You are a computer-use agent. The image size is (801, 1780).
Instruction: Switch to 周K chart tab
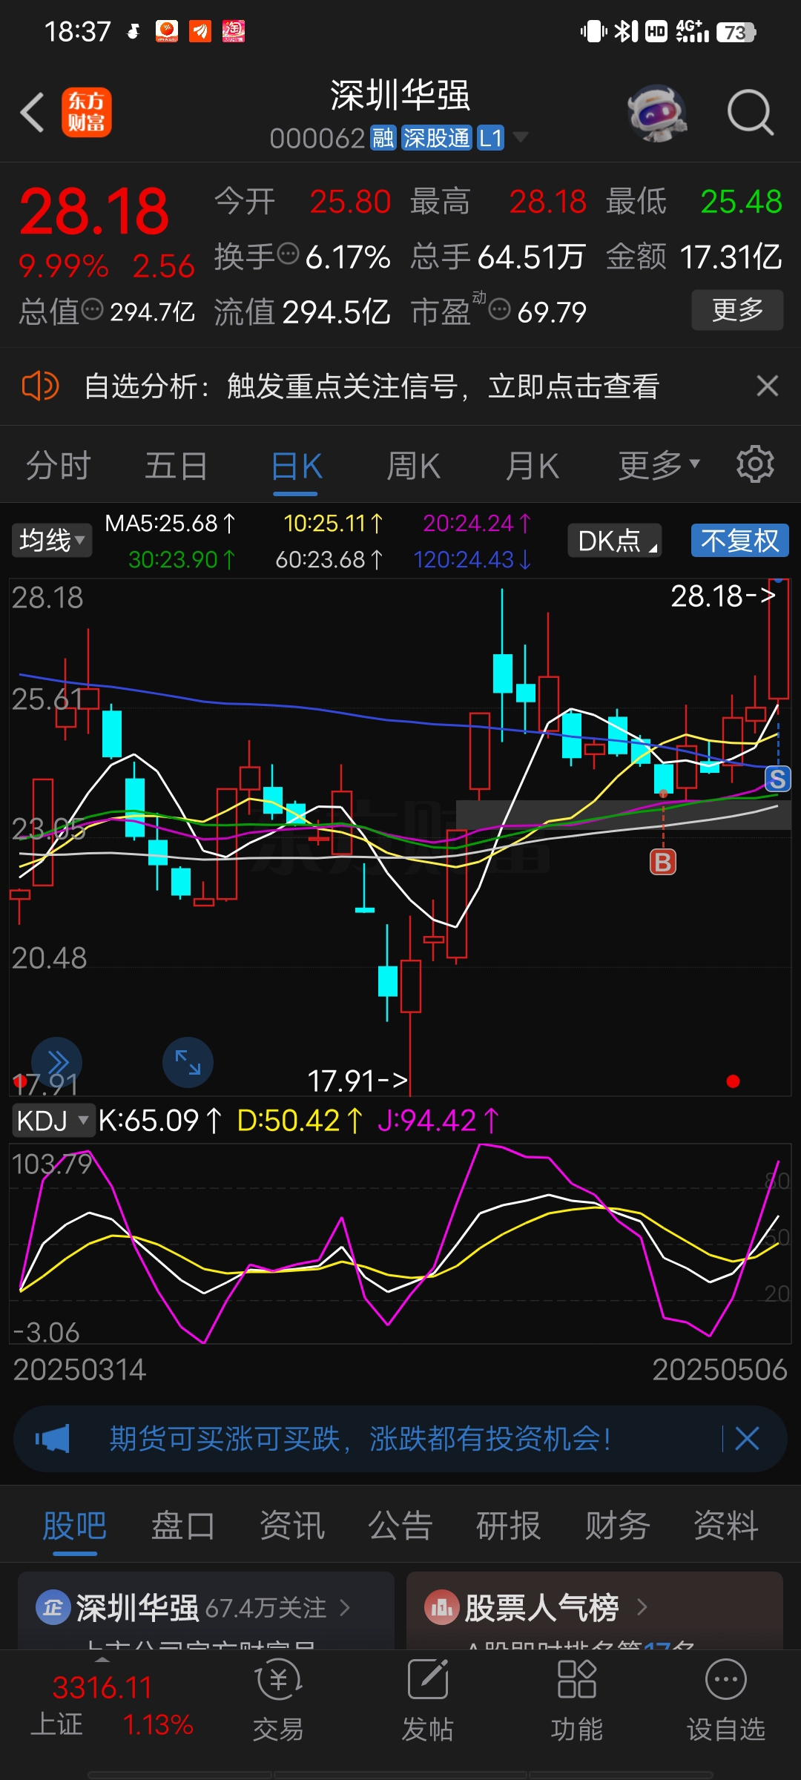click(x=414, y=465)
